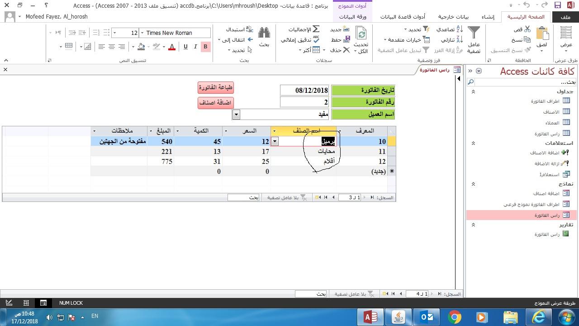579x326 pixels.
Task: Collapse the جداول group in navigation pane
Action: pyautogui.click(x=473, y=91)
